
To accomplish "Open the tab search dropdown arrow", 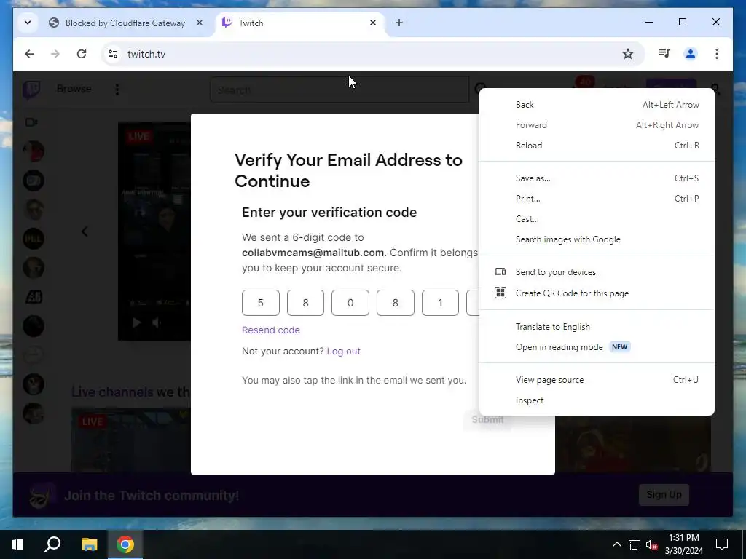I will pos(28,23).
